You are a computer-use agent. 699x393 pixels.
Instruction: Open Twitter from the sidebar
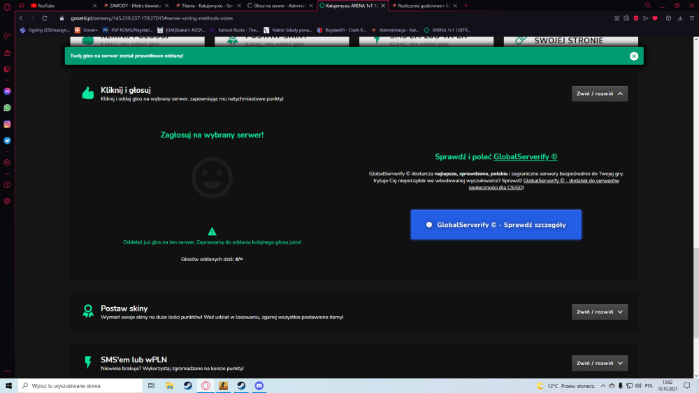(x=7, y=140)
